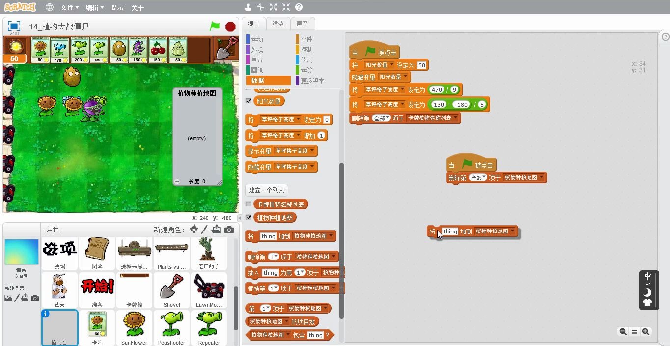Screen dimensions: 670x346
Task: Select the stamp duplicate tool
Action: coord(248,7)
